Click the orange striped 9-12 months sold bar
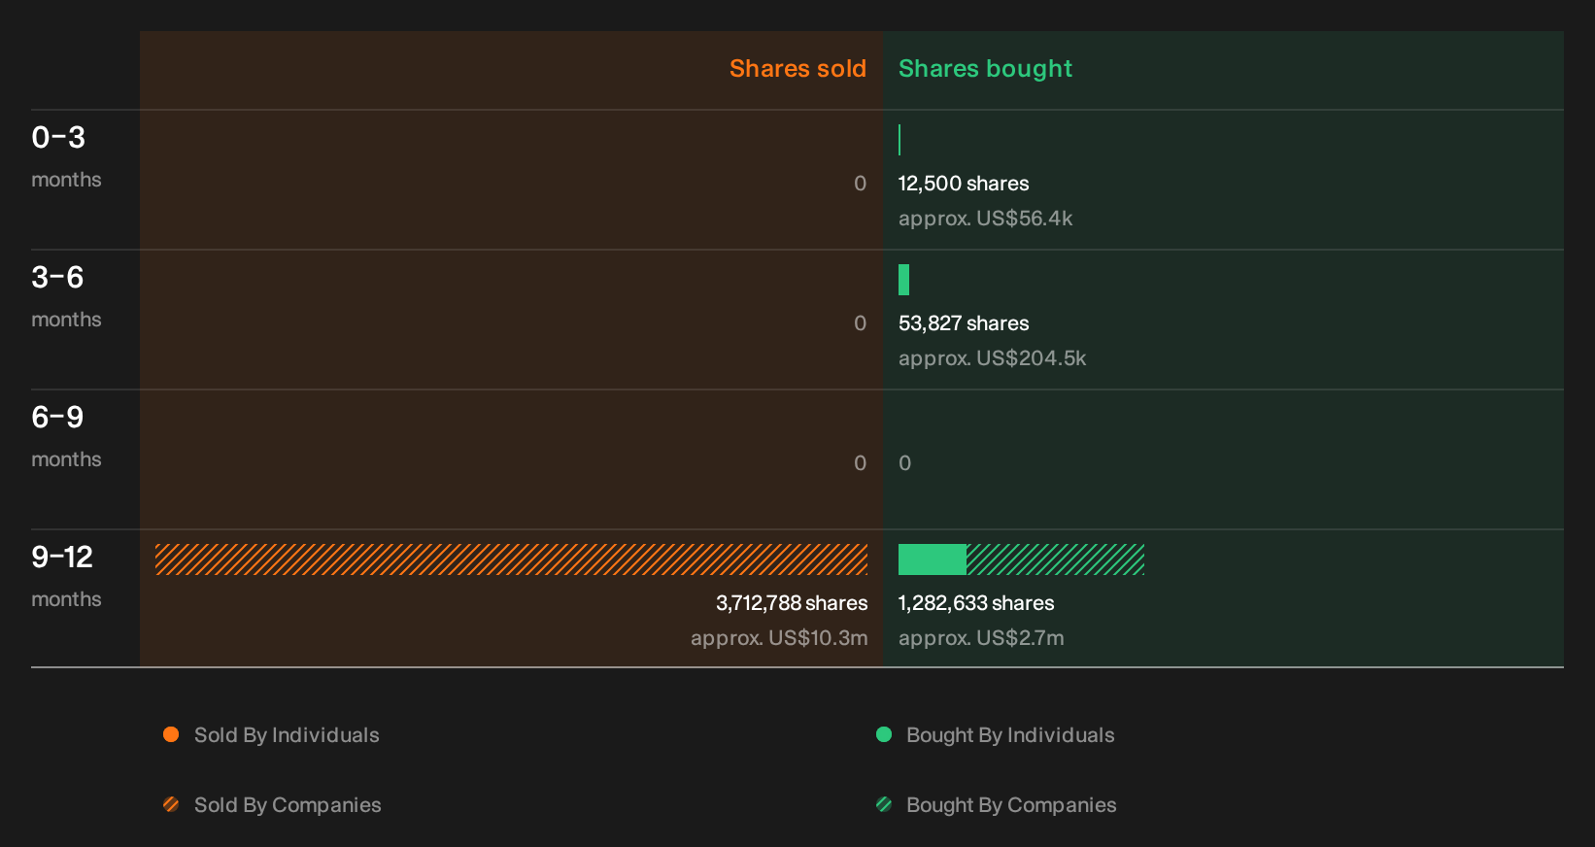The width and height of the screenshot is (1595, 847). click(511, 559)
